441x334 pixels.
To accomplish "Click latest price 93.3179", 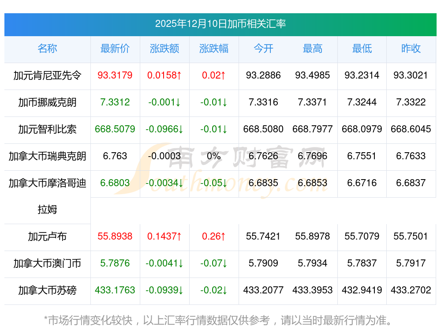I will [x=115, y=75].
